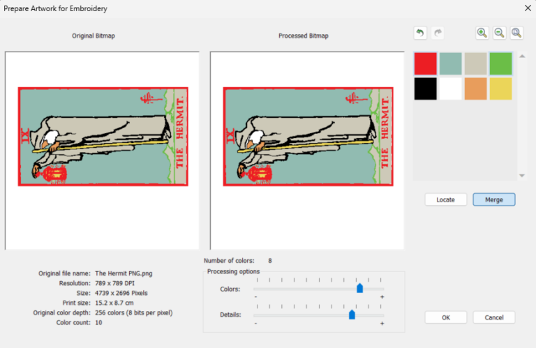The width and height of the screenshot is (536, 348).
Task: Click the Processed Bitmap preview image
Action: point(308,137)
